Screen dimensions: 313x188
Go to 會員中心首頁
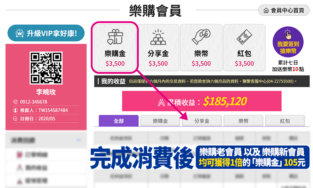[284, 10]
